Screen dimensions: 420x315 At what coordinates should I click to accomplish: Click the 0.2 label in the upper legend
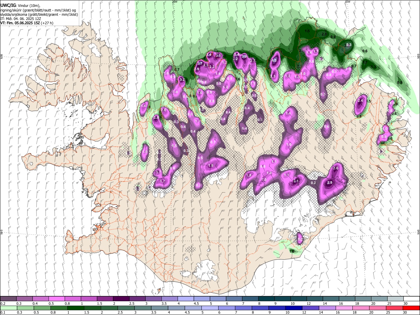[3, 304]
